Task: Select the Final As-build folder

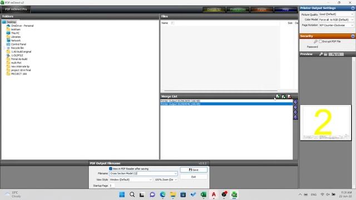Action: (19, 59)
